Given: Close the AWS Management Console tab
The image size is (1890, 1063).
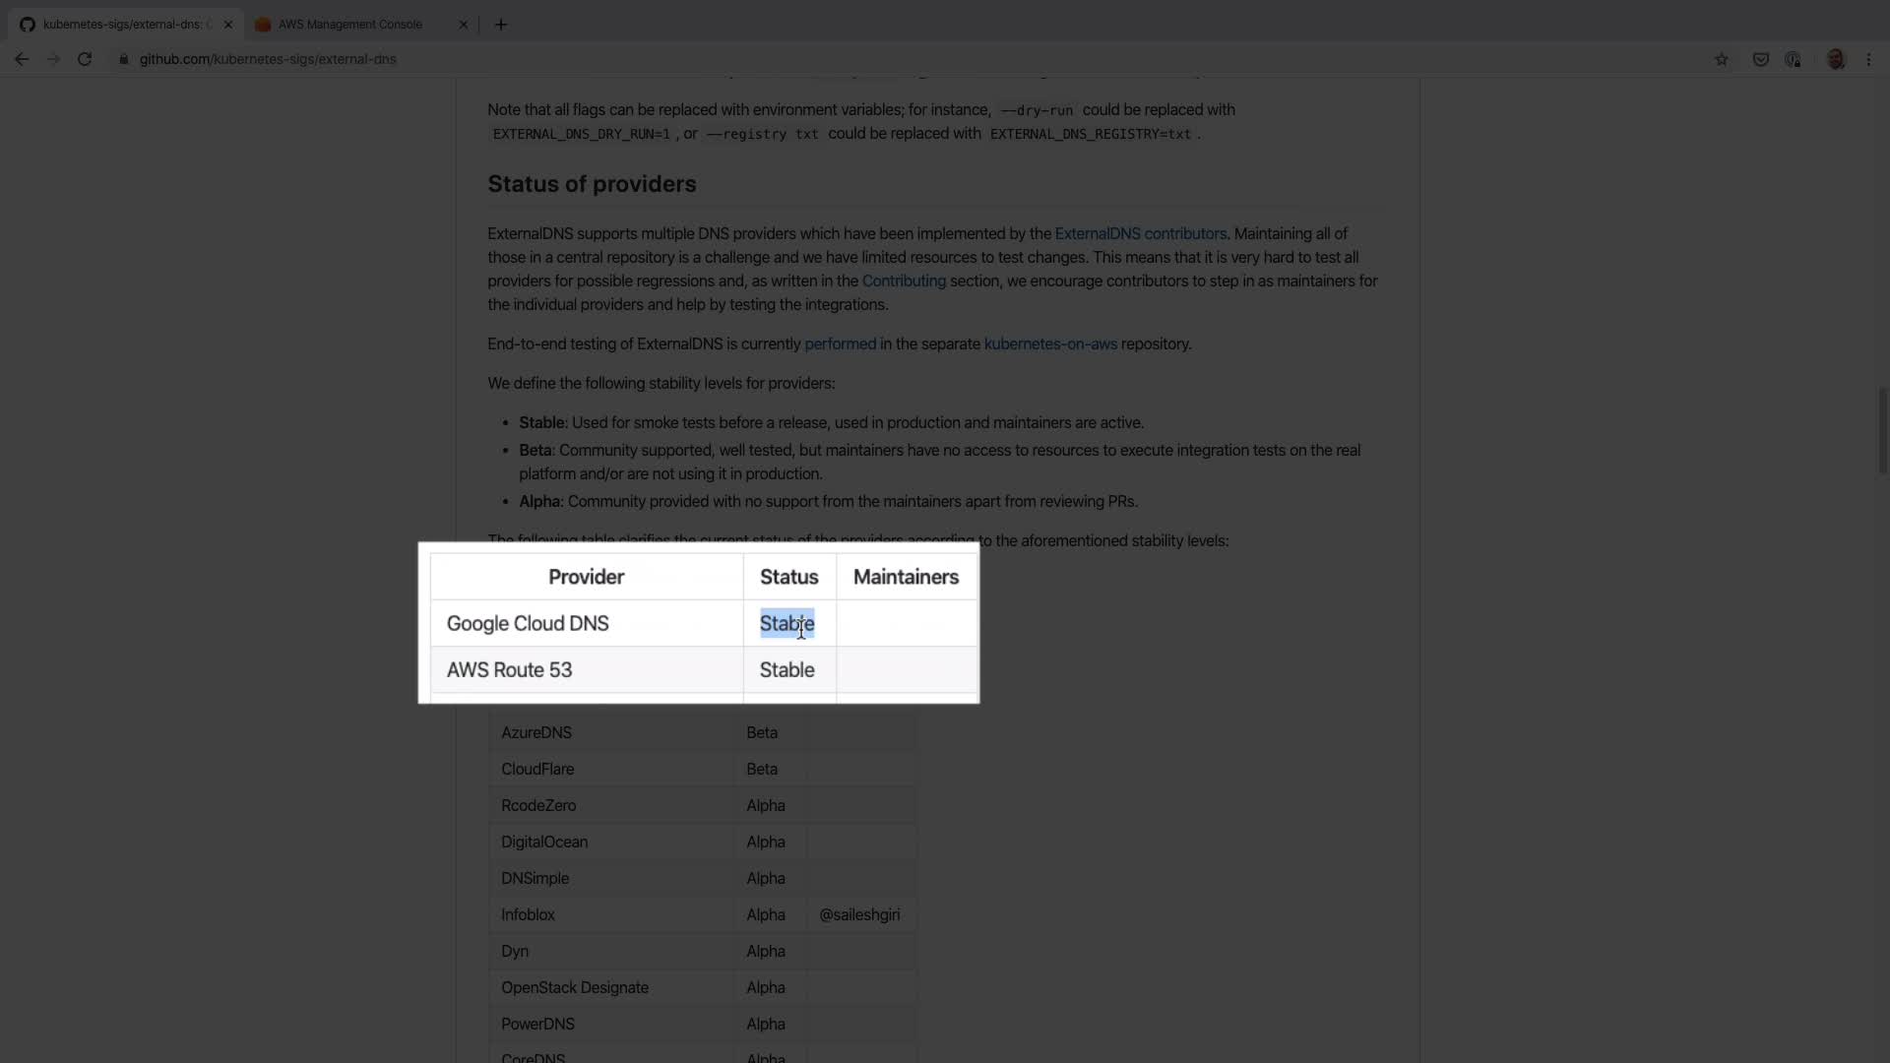Looking at the screenshot, I should pyautogui.click(x=464, y=25).
